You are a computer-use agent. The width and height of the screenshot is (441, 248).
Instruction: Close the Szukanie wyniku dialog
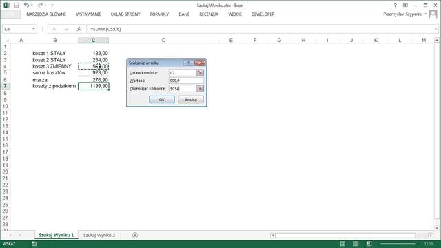(x=200, y=63)
